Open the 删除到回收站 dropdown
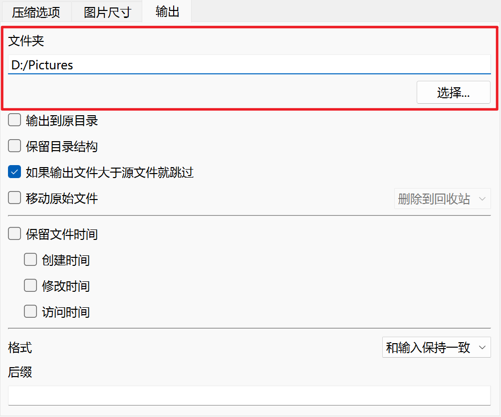 [x=442, y=199]
